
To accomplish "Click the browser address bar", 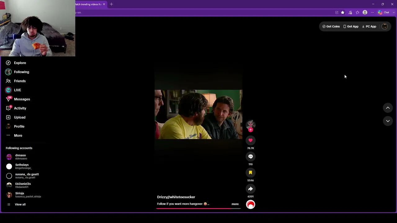I will click(203, 12).
